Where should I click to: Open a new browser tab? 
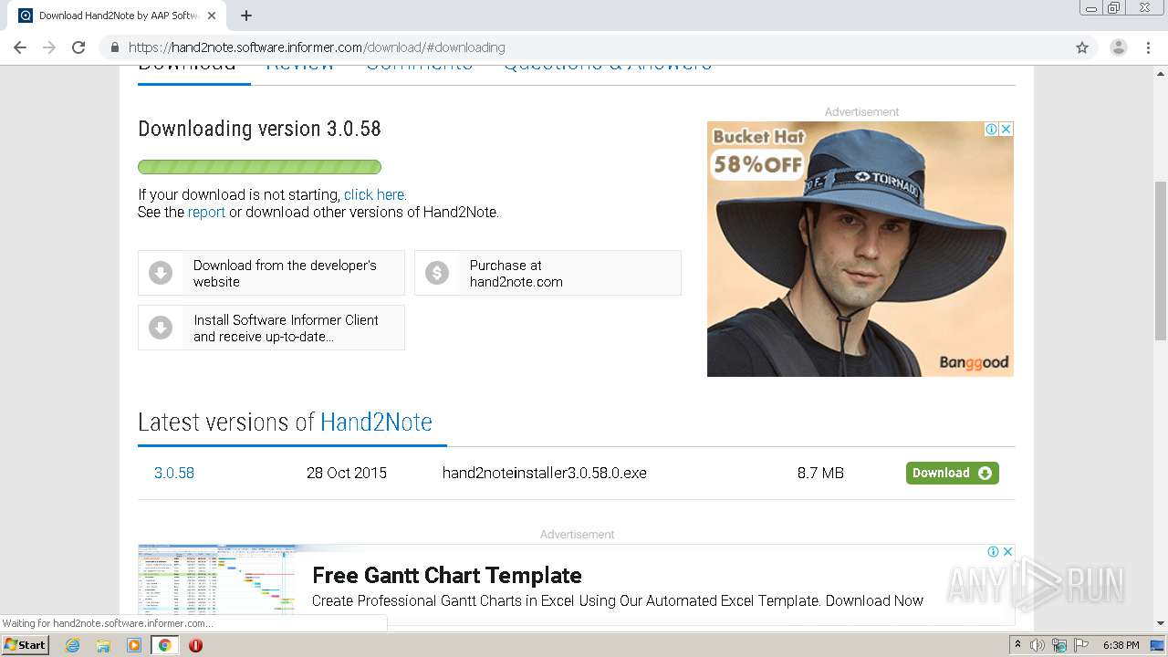(246, 16)
